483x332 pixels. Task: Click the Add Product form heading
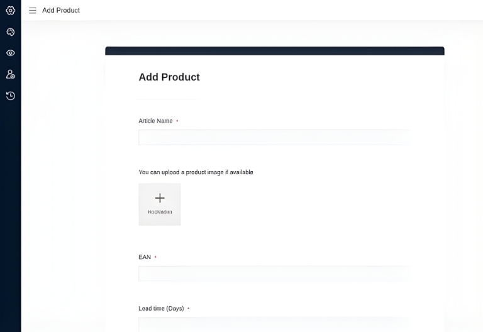(169, 77)
